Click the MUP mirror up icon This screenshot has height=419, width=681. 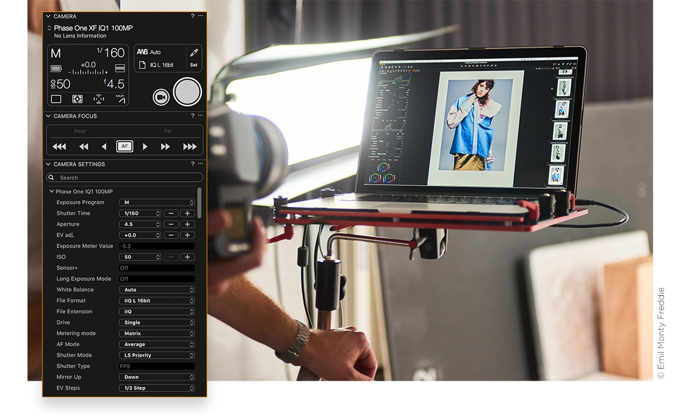120,99
